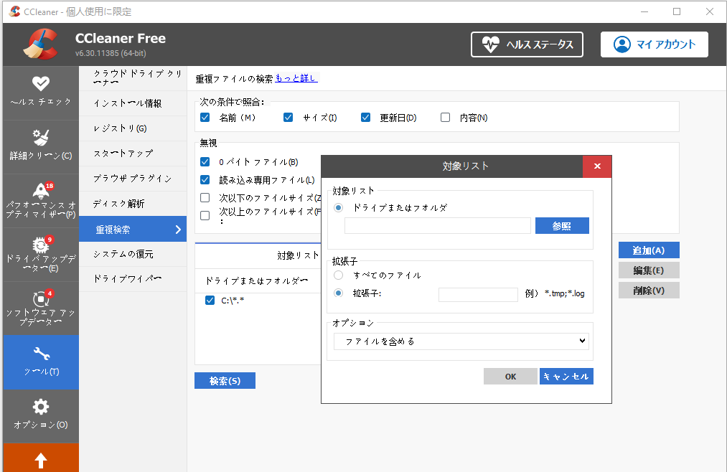The width and height of the screenshot is (727, 472).
Task: Open マイ アカウント button
Action: coord(655,44)
